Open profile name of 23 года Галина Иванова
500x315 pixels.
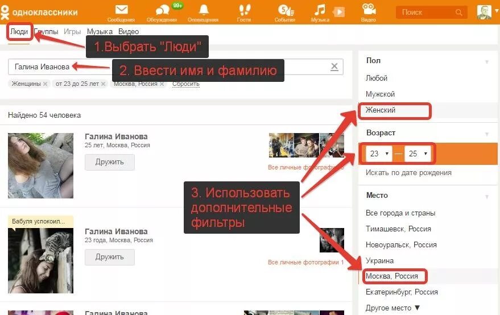pyautogui.click(x=116, y=231)
